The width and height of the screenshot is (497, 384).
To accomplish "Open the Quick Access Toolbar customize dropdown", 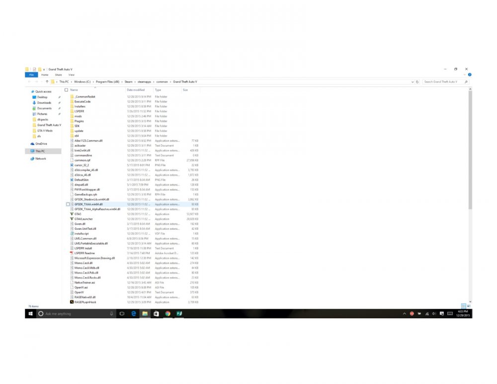I will click(x=44, y=70).
